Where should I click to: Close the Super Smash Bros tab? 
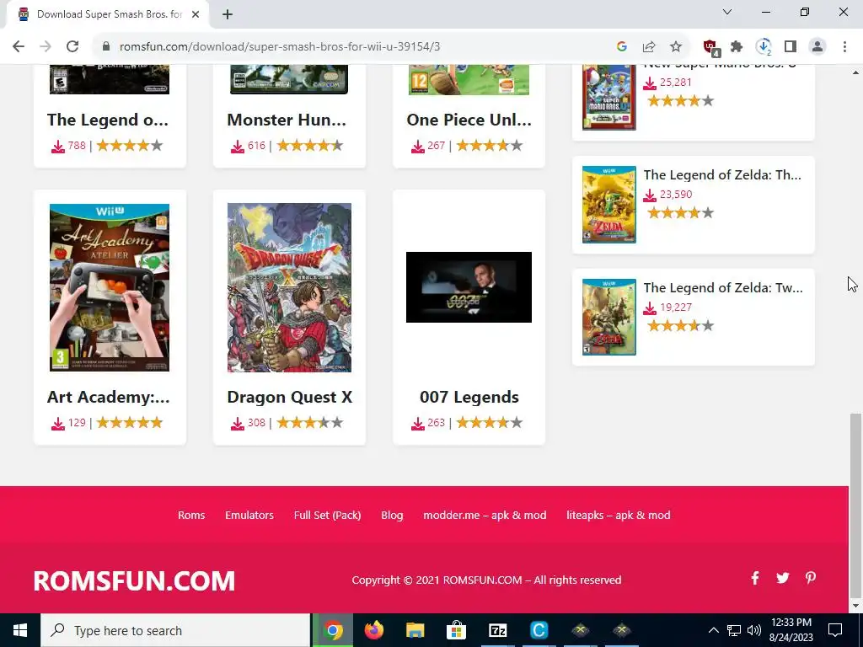tap(196, 15)
